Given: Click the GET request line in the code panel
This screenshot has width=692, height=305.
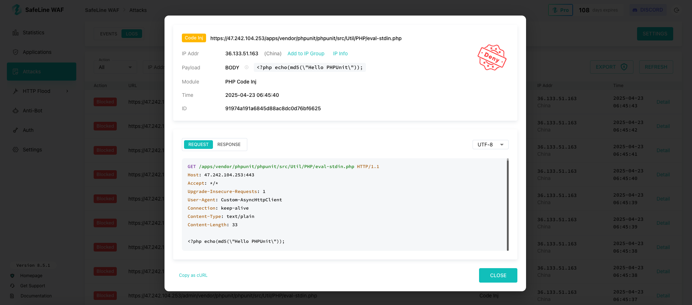Looking at the screenshot, I should point(283,167).
